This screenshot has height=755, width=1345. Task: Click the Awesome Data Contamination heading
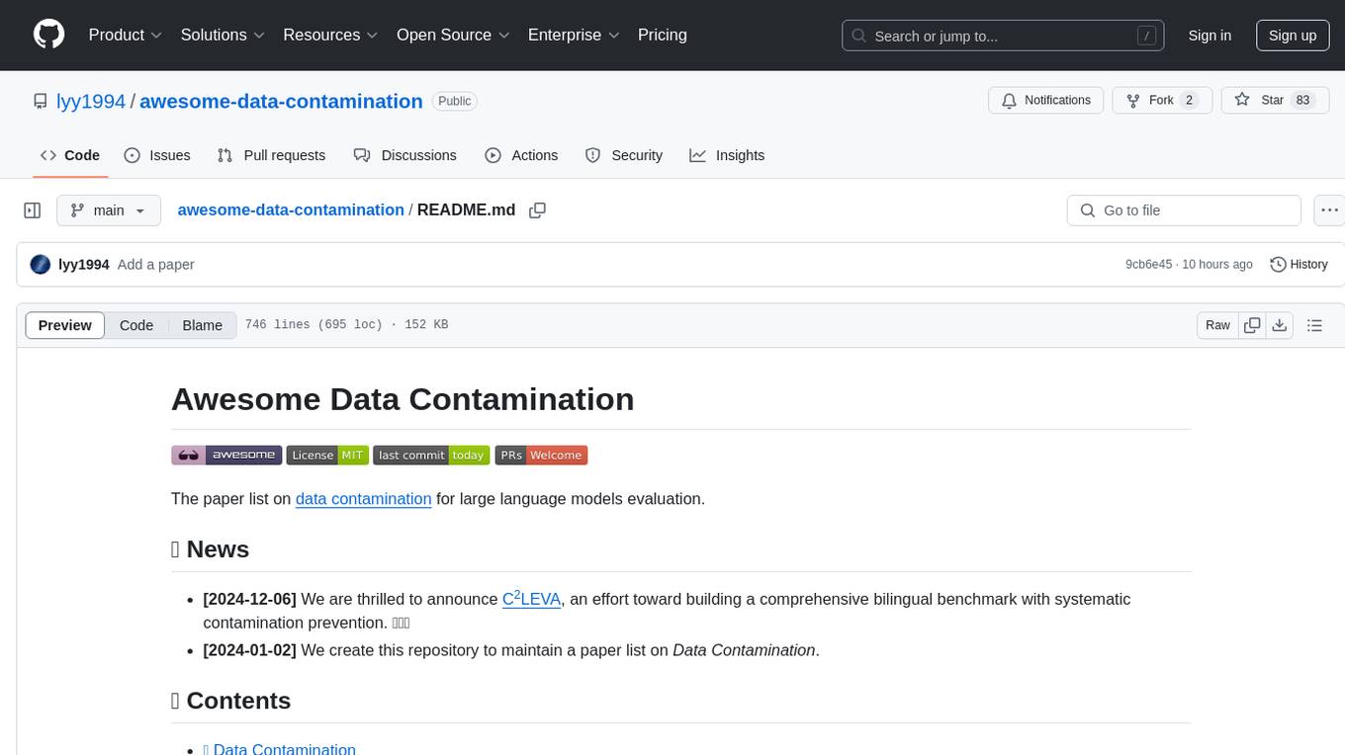click(403, 399)
